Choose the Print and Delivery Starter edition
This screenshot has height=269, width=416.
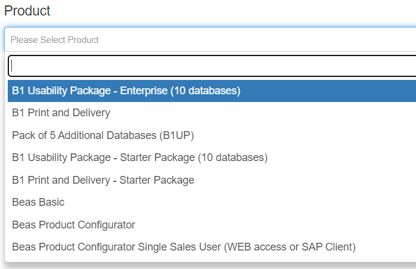coord(212,180)
